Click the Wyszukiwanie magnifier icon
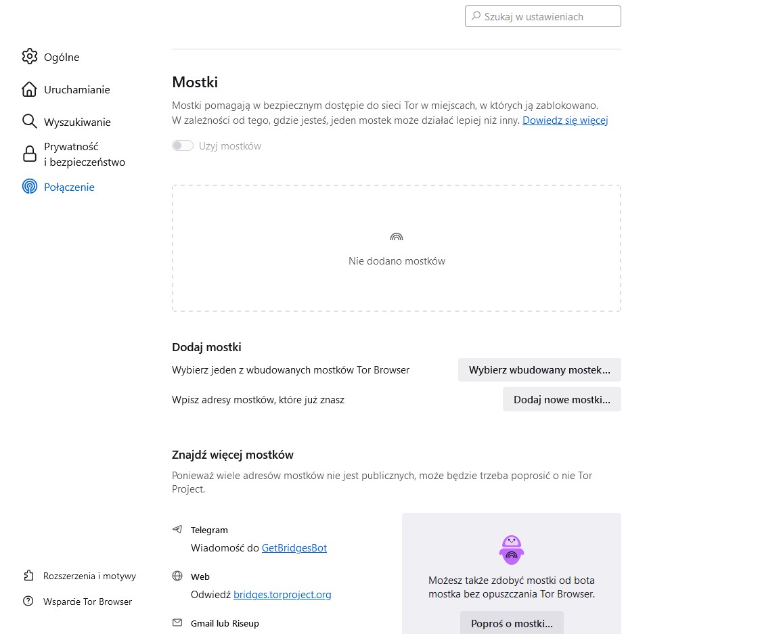This screenshot has height=634, width=783. pyautogui.click(x=29, y=122)
